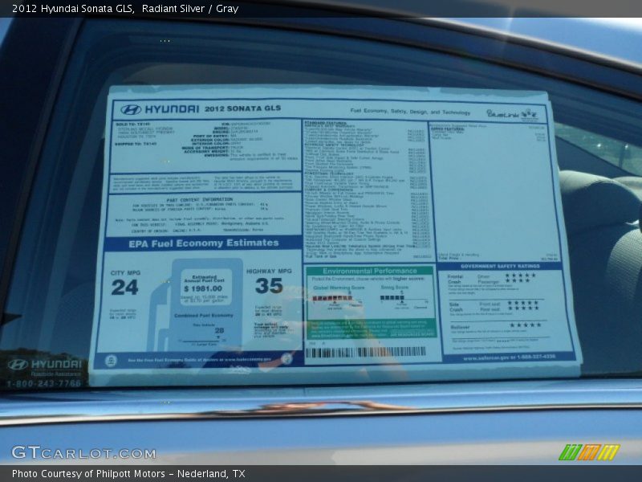
Task: Click the GTCARLOT.COM watermark
Action: click(x=83, y=453)
